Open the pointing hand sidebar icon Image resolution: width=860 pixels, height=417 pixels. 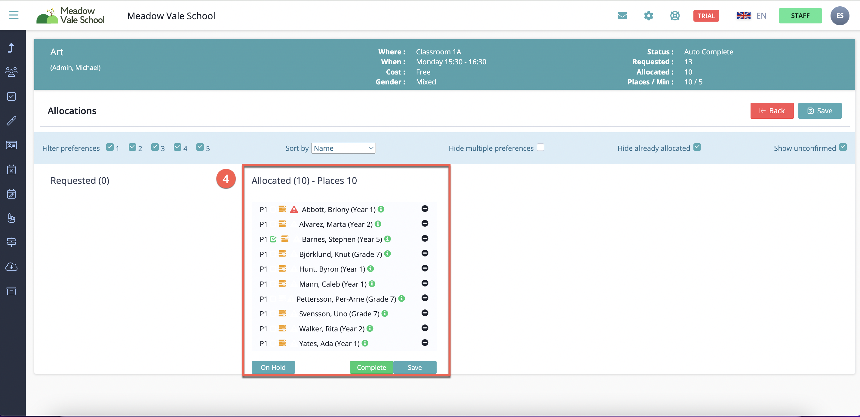pyautogui.click(x=11, y=218)
